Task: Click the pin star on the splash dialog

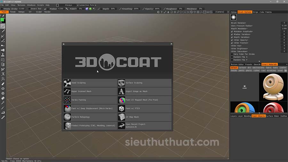Action: [x=64, y=44]
